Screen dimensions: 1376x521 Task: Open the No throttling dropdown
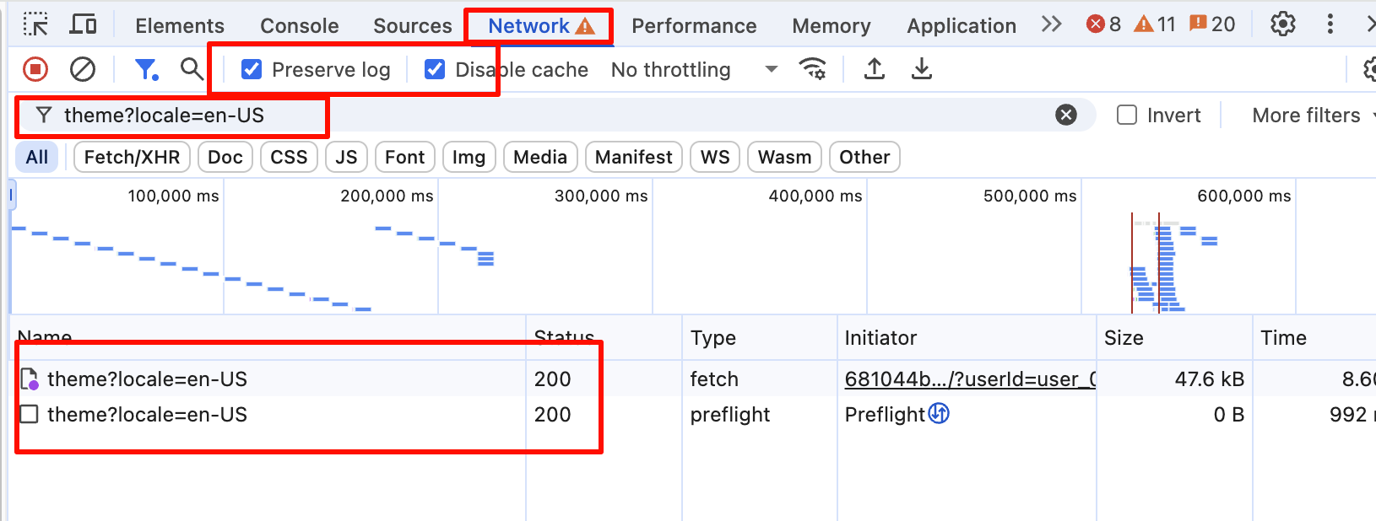point(692,69)
